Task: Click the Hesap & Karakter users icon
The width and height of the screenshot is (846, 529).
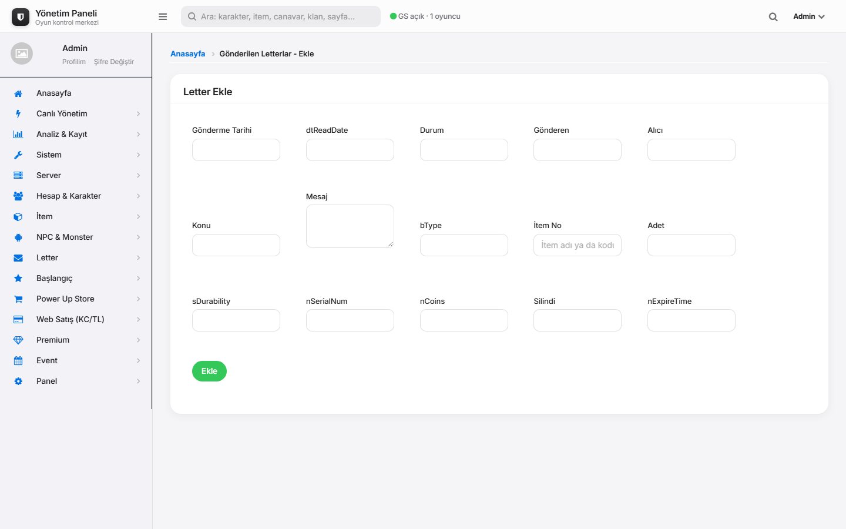Action: (x=18, y=196)
